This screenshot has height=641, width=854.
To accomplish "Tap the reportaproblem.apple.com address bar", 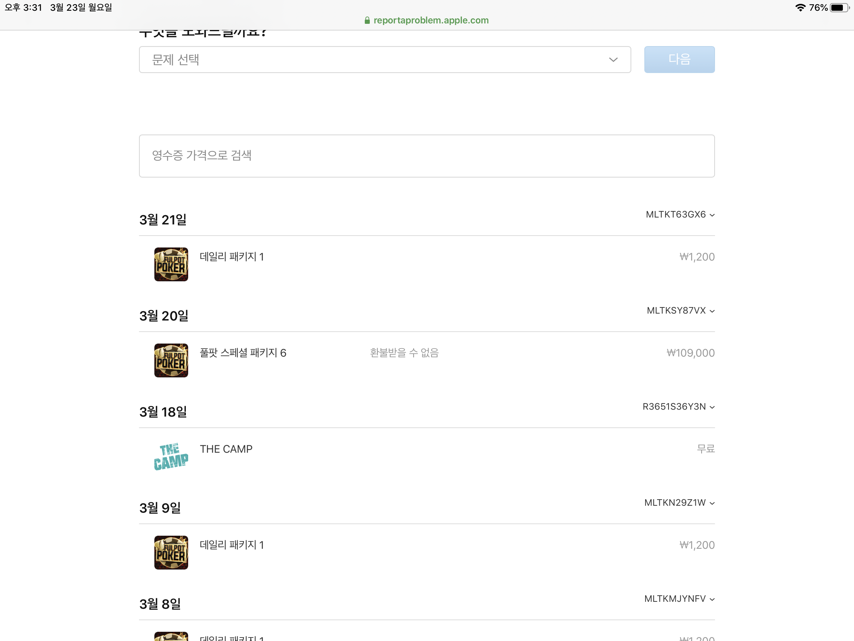I will pos(430,20).
